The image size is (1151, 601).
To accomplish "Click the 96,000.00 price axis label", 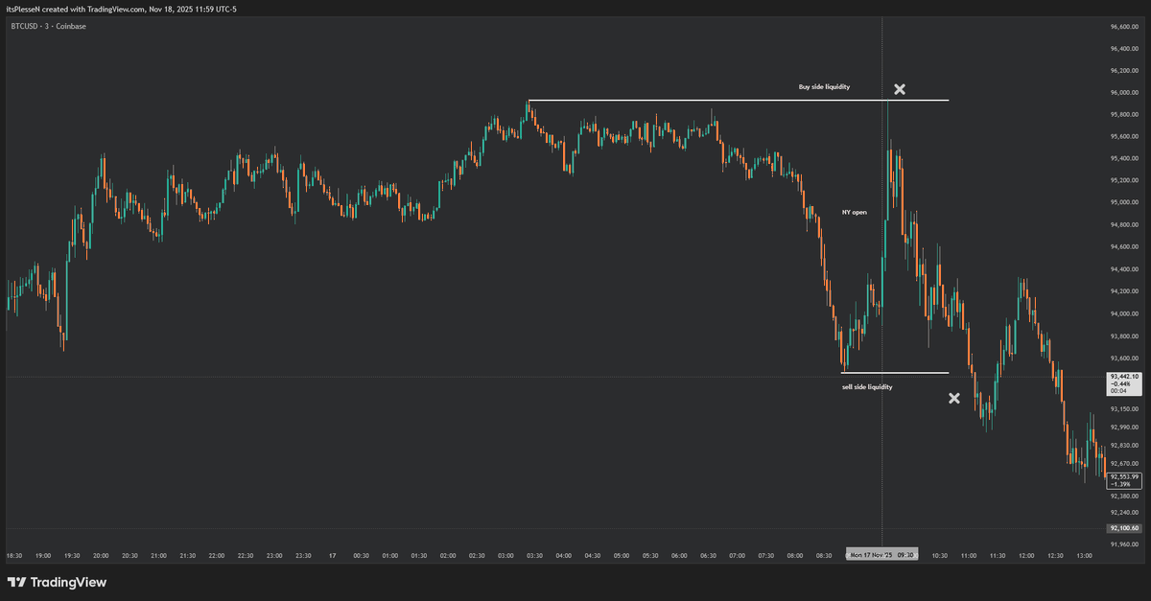I will coord(1125,93).
